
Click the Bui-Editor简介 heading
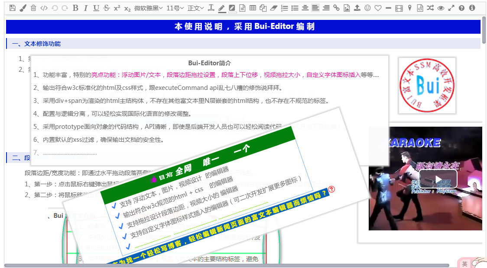[x=210, y=63]
